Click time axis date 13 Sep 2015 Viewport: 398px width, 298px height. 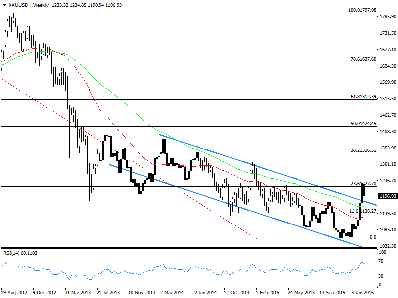[332, 293]
